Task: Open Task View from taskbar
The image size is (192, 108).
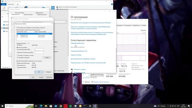Action: coord(36,106)
